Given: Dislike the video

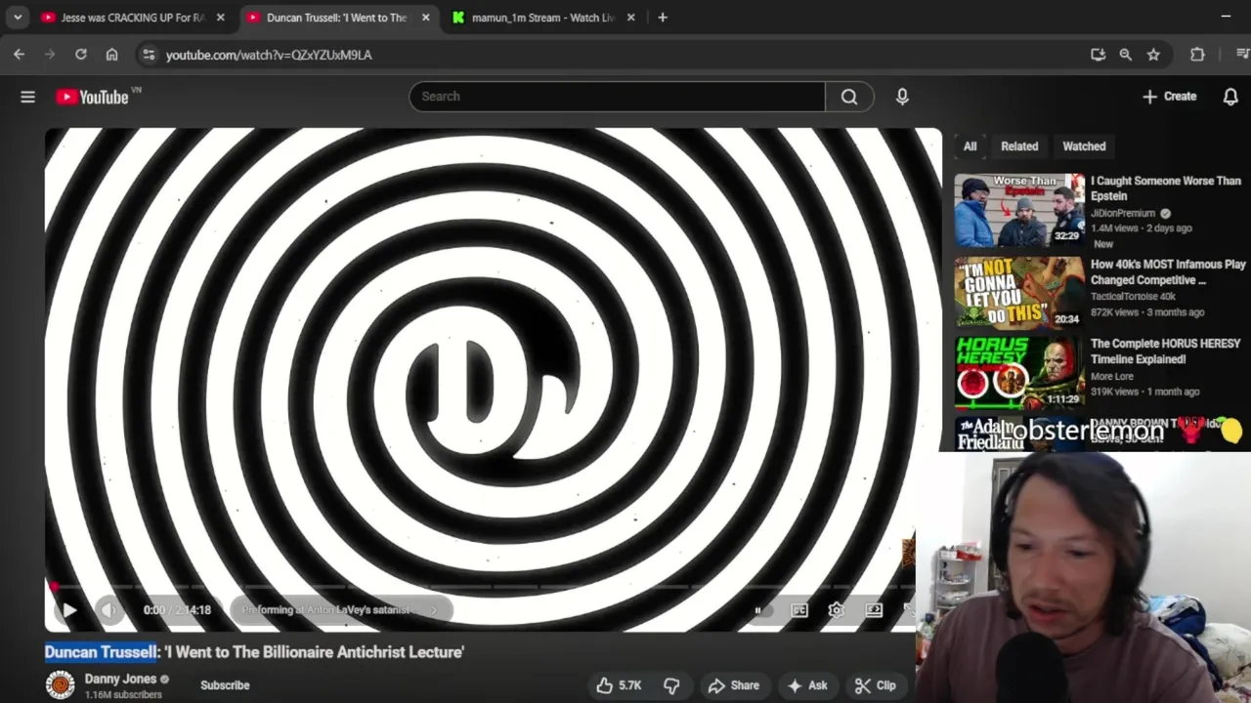Looking at the screenshot, I should tap(671, 685).
